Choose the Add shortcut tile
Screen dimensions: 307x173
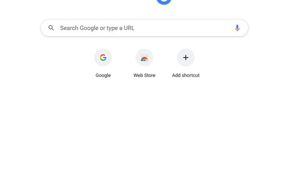point(186,63)
